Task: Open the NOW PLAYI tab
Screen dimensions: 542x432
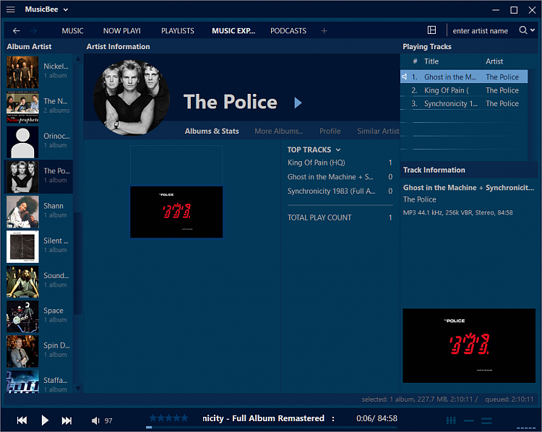Action: (x=121, y=31)
